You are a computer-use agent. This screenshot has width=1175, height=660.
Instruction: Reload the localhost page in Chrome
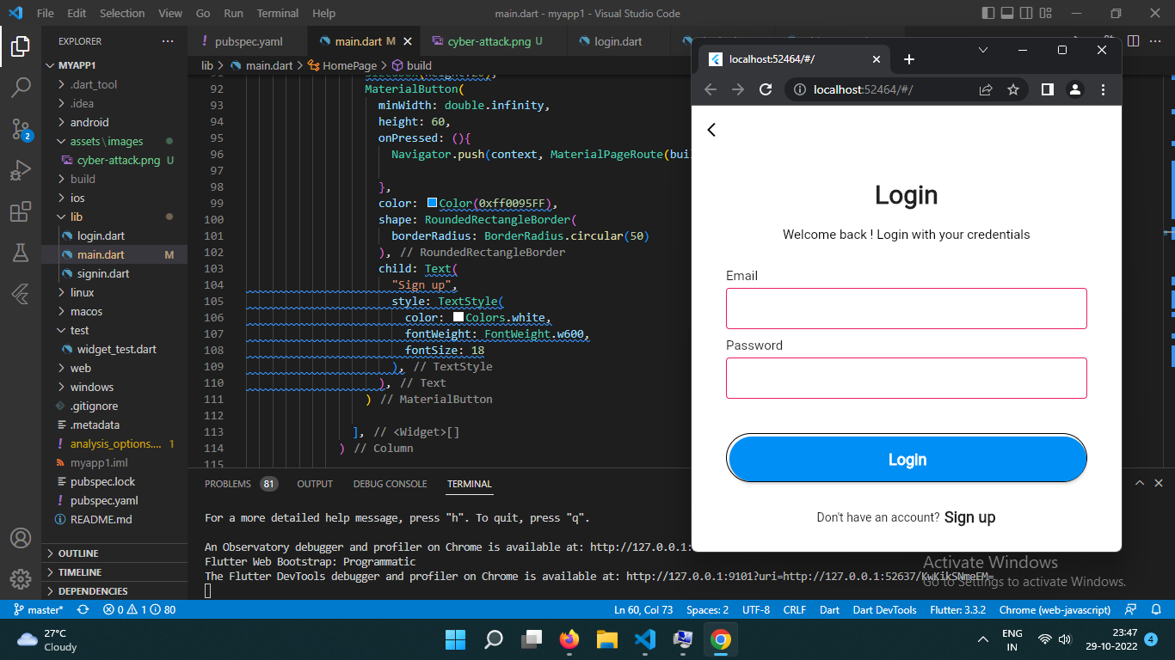click(766, 89)
